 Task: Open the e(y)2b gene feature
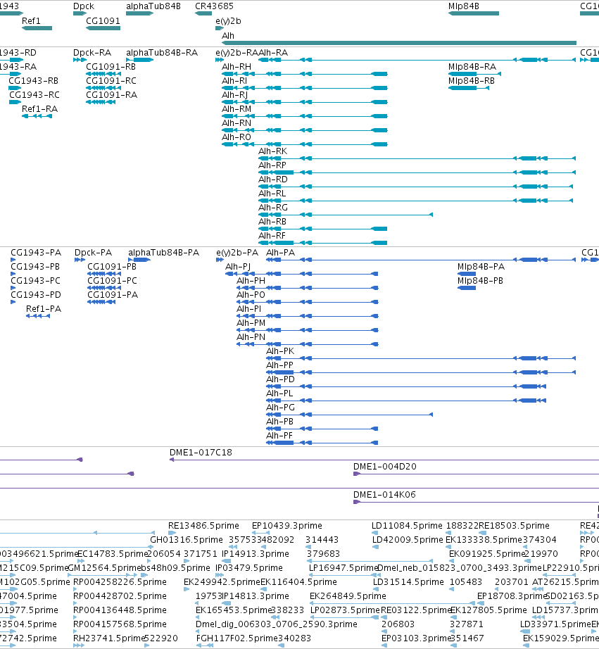pos(220,28)
